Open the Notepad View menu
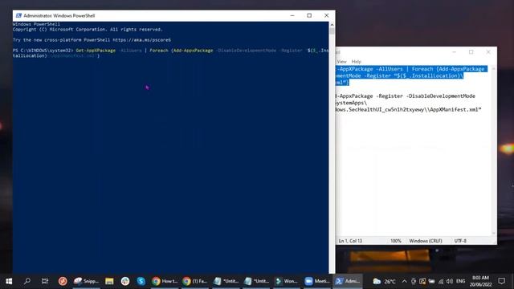The image size is (514, 289). click(341, 62)
